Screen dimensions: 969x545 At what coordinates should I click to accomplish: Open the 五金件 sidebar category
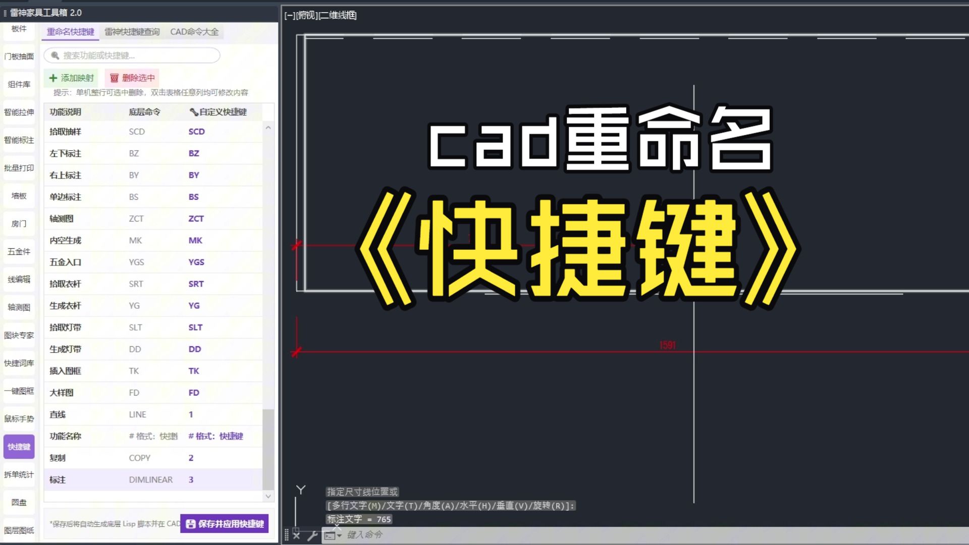(x=19, y=251)
